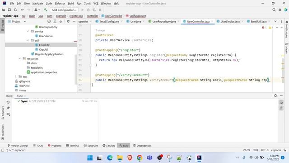Screen dimensions: 289x163
Task: Open the File menu
Action: click(x=12, y=4)
